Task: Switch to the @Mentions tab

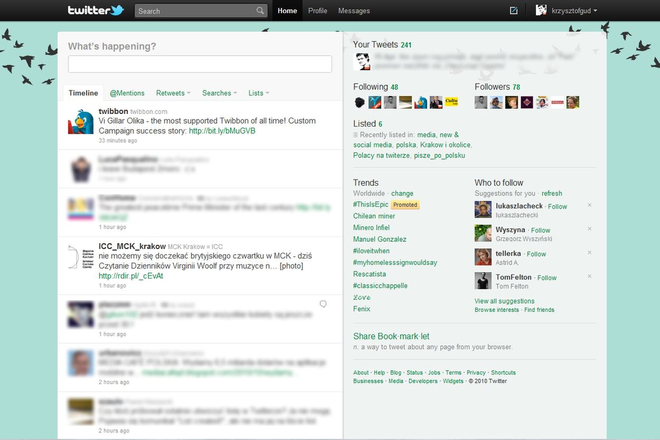Action: point(127,93)
